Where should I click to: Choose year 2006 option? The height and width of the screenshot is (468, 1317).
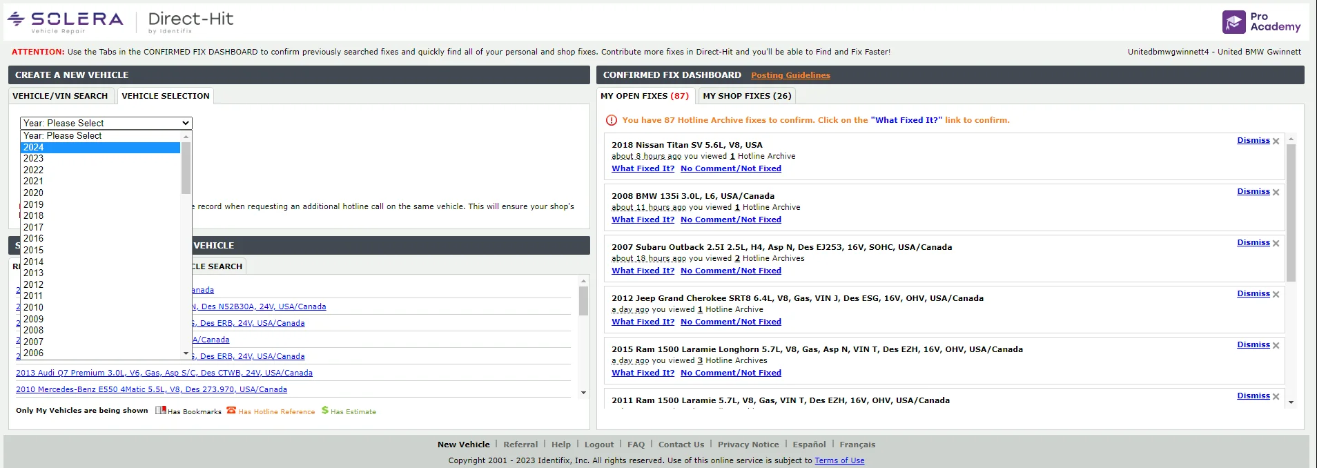pos(100,353)
